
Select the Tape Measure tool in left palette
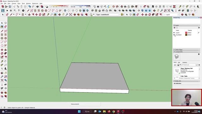coord(2,61)
